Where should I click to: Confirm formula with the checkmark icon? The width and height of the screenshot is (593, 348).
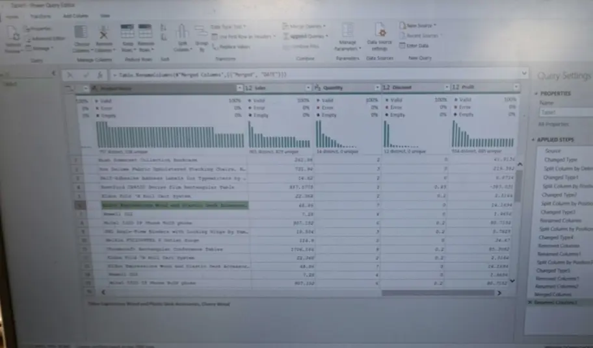click(85, 75)
